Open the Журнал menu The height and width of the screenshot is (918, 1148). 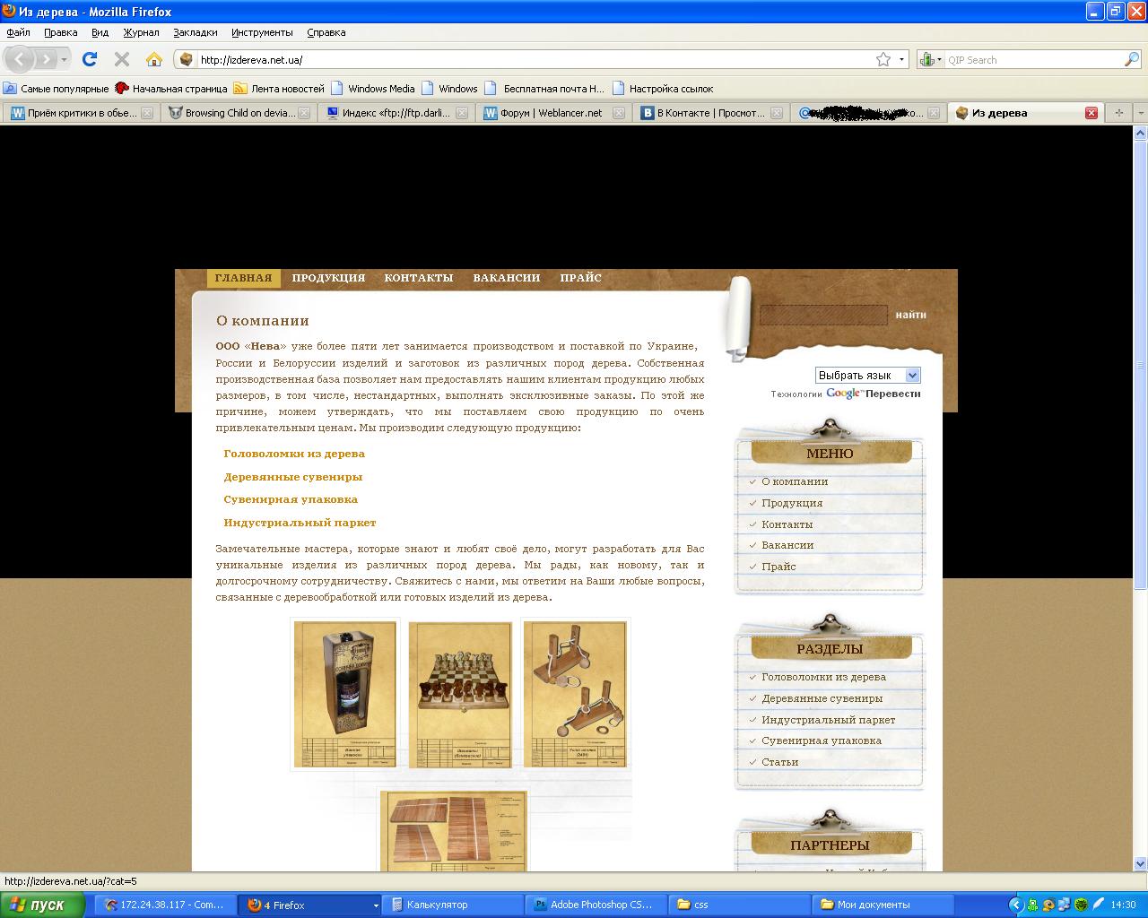coord(141,32)
